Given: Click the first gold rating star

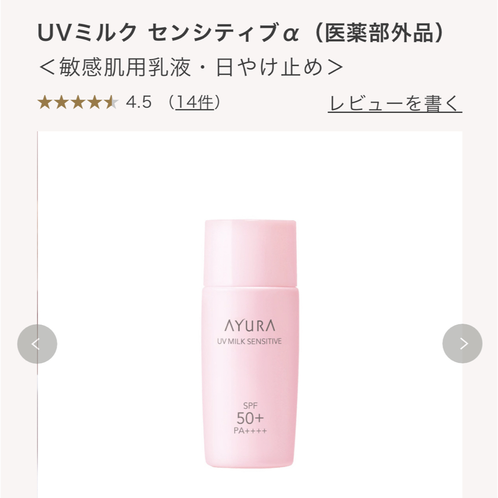Looking at the screenshot, I should click(x=45, y=102).
